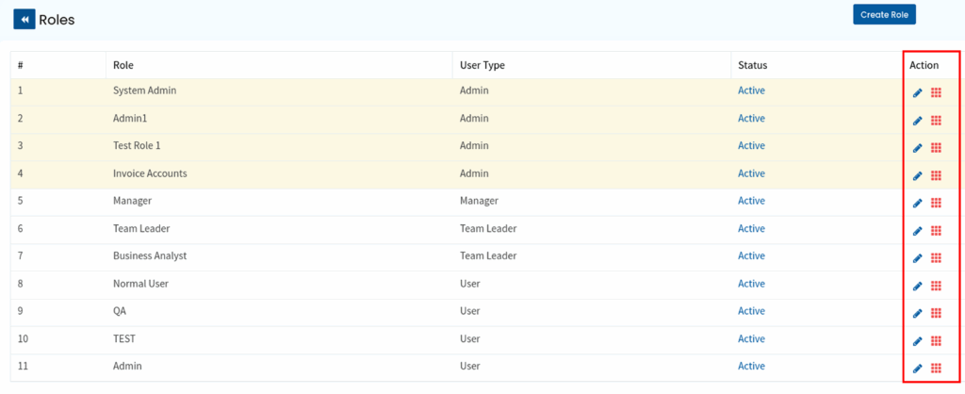Click the back arrow icon beside Roles
965x394 pixels.
pyautogui.click(x=24, y=19)
